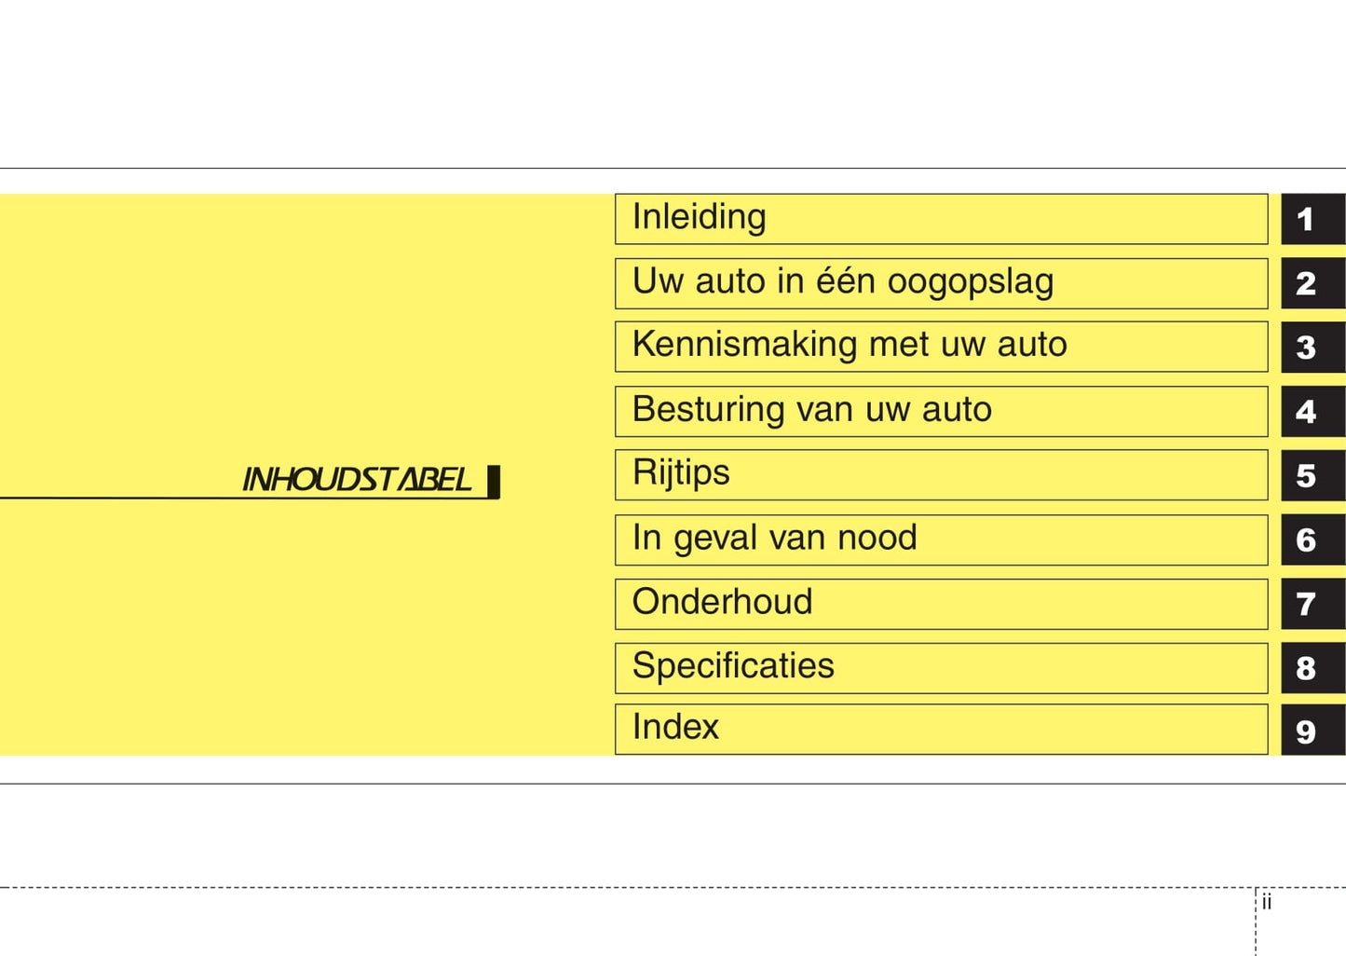Click chapter tab number 3

click(1312, 347)
